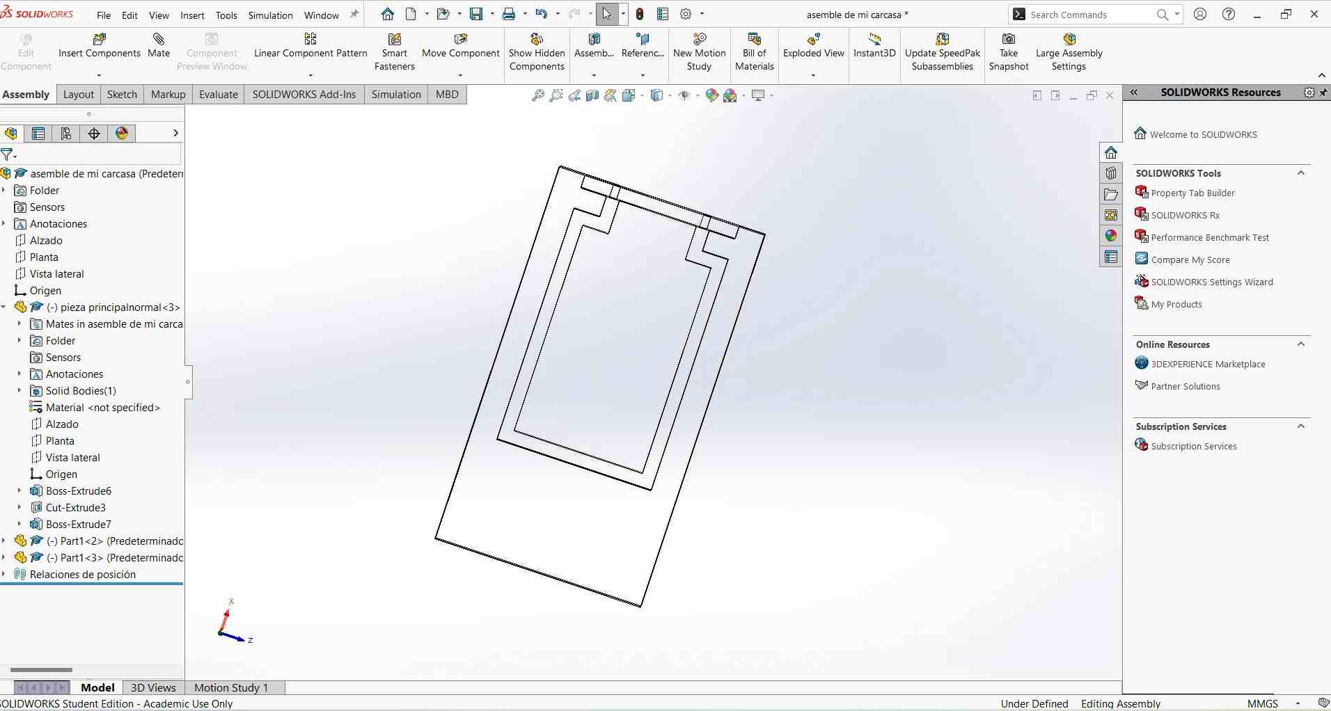Open File Explorer tab in task pane
The height and width of the screenshot is (711, 1331).
(x=1111, y=194)
